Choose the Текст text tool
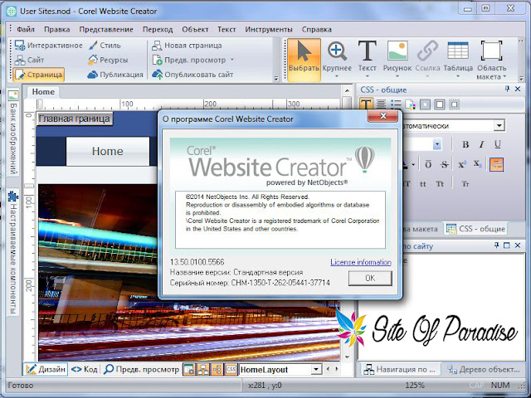Viewport: 531px width, 398px height. (367, 60)
